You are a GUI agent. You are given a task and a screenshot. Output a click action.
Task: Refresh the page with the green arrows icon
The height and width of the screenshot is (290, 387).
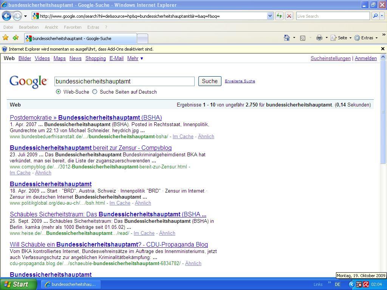click(279, 16)
